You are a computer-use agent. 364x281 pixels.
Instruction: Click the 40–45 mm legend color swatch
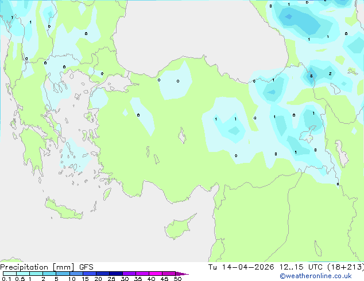[156, 274]
